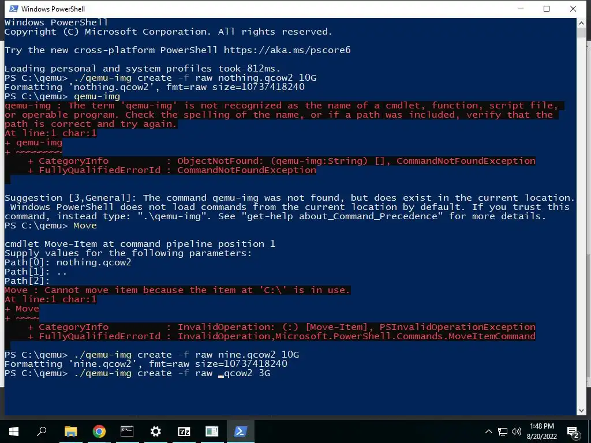
Task: Click the 'Windows PowerShell' title text
Action: coord(53,9)
